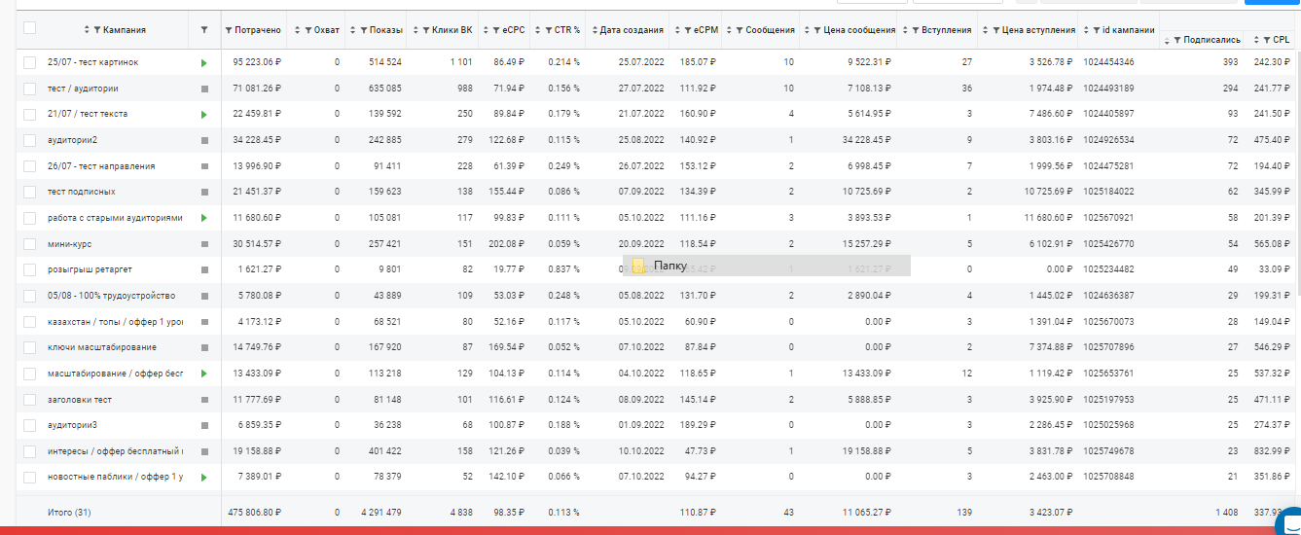
Task: Click play status of работа с старыми аудиториями
Action: coord(204,218)
